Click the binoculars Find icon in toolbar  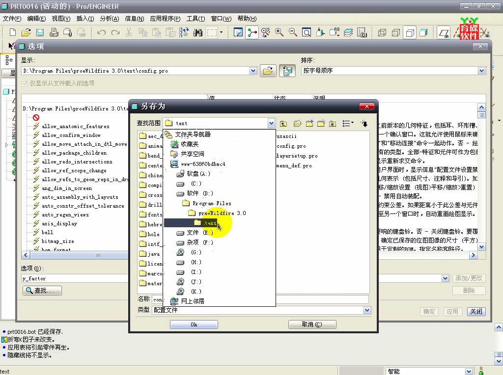click(197, 32)
